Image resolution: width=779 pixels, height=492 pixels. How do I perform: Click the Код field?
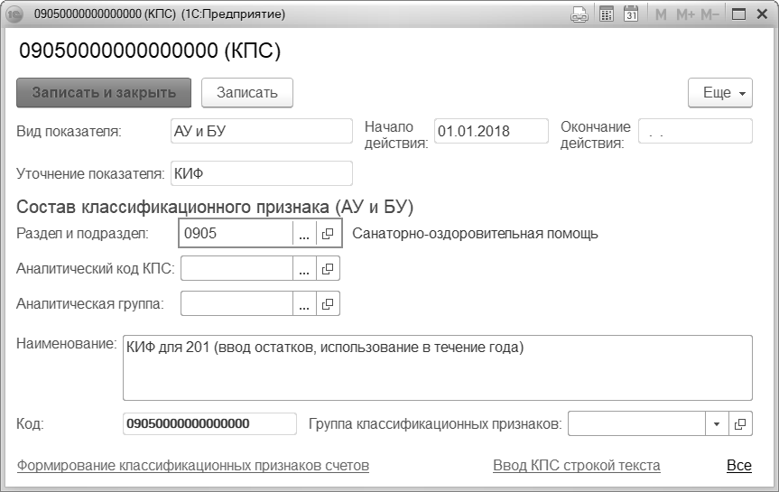[x=209, y=424]
